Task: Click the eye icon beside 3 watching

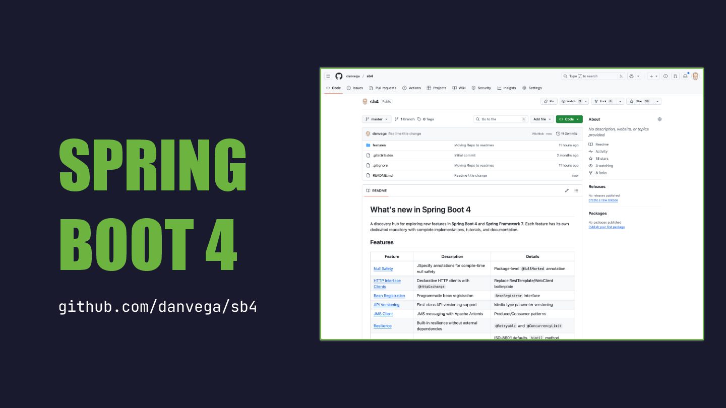Action: click(x=591, y=166)
